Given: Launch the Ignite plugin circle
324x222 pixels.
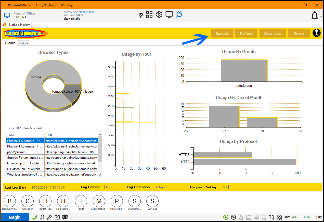Looking at the screenshot, I should (x=81, y=201).
